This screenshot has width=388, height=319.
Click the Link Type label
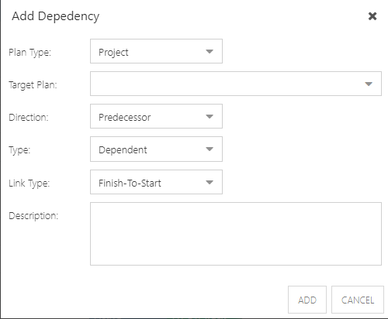click(29, 184)
